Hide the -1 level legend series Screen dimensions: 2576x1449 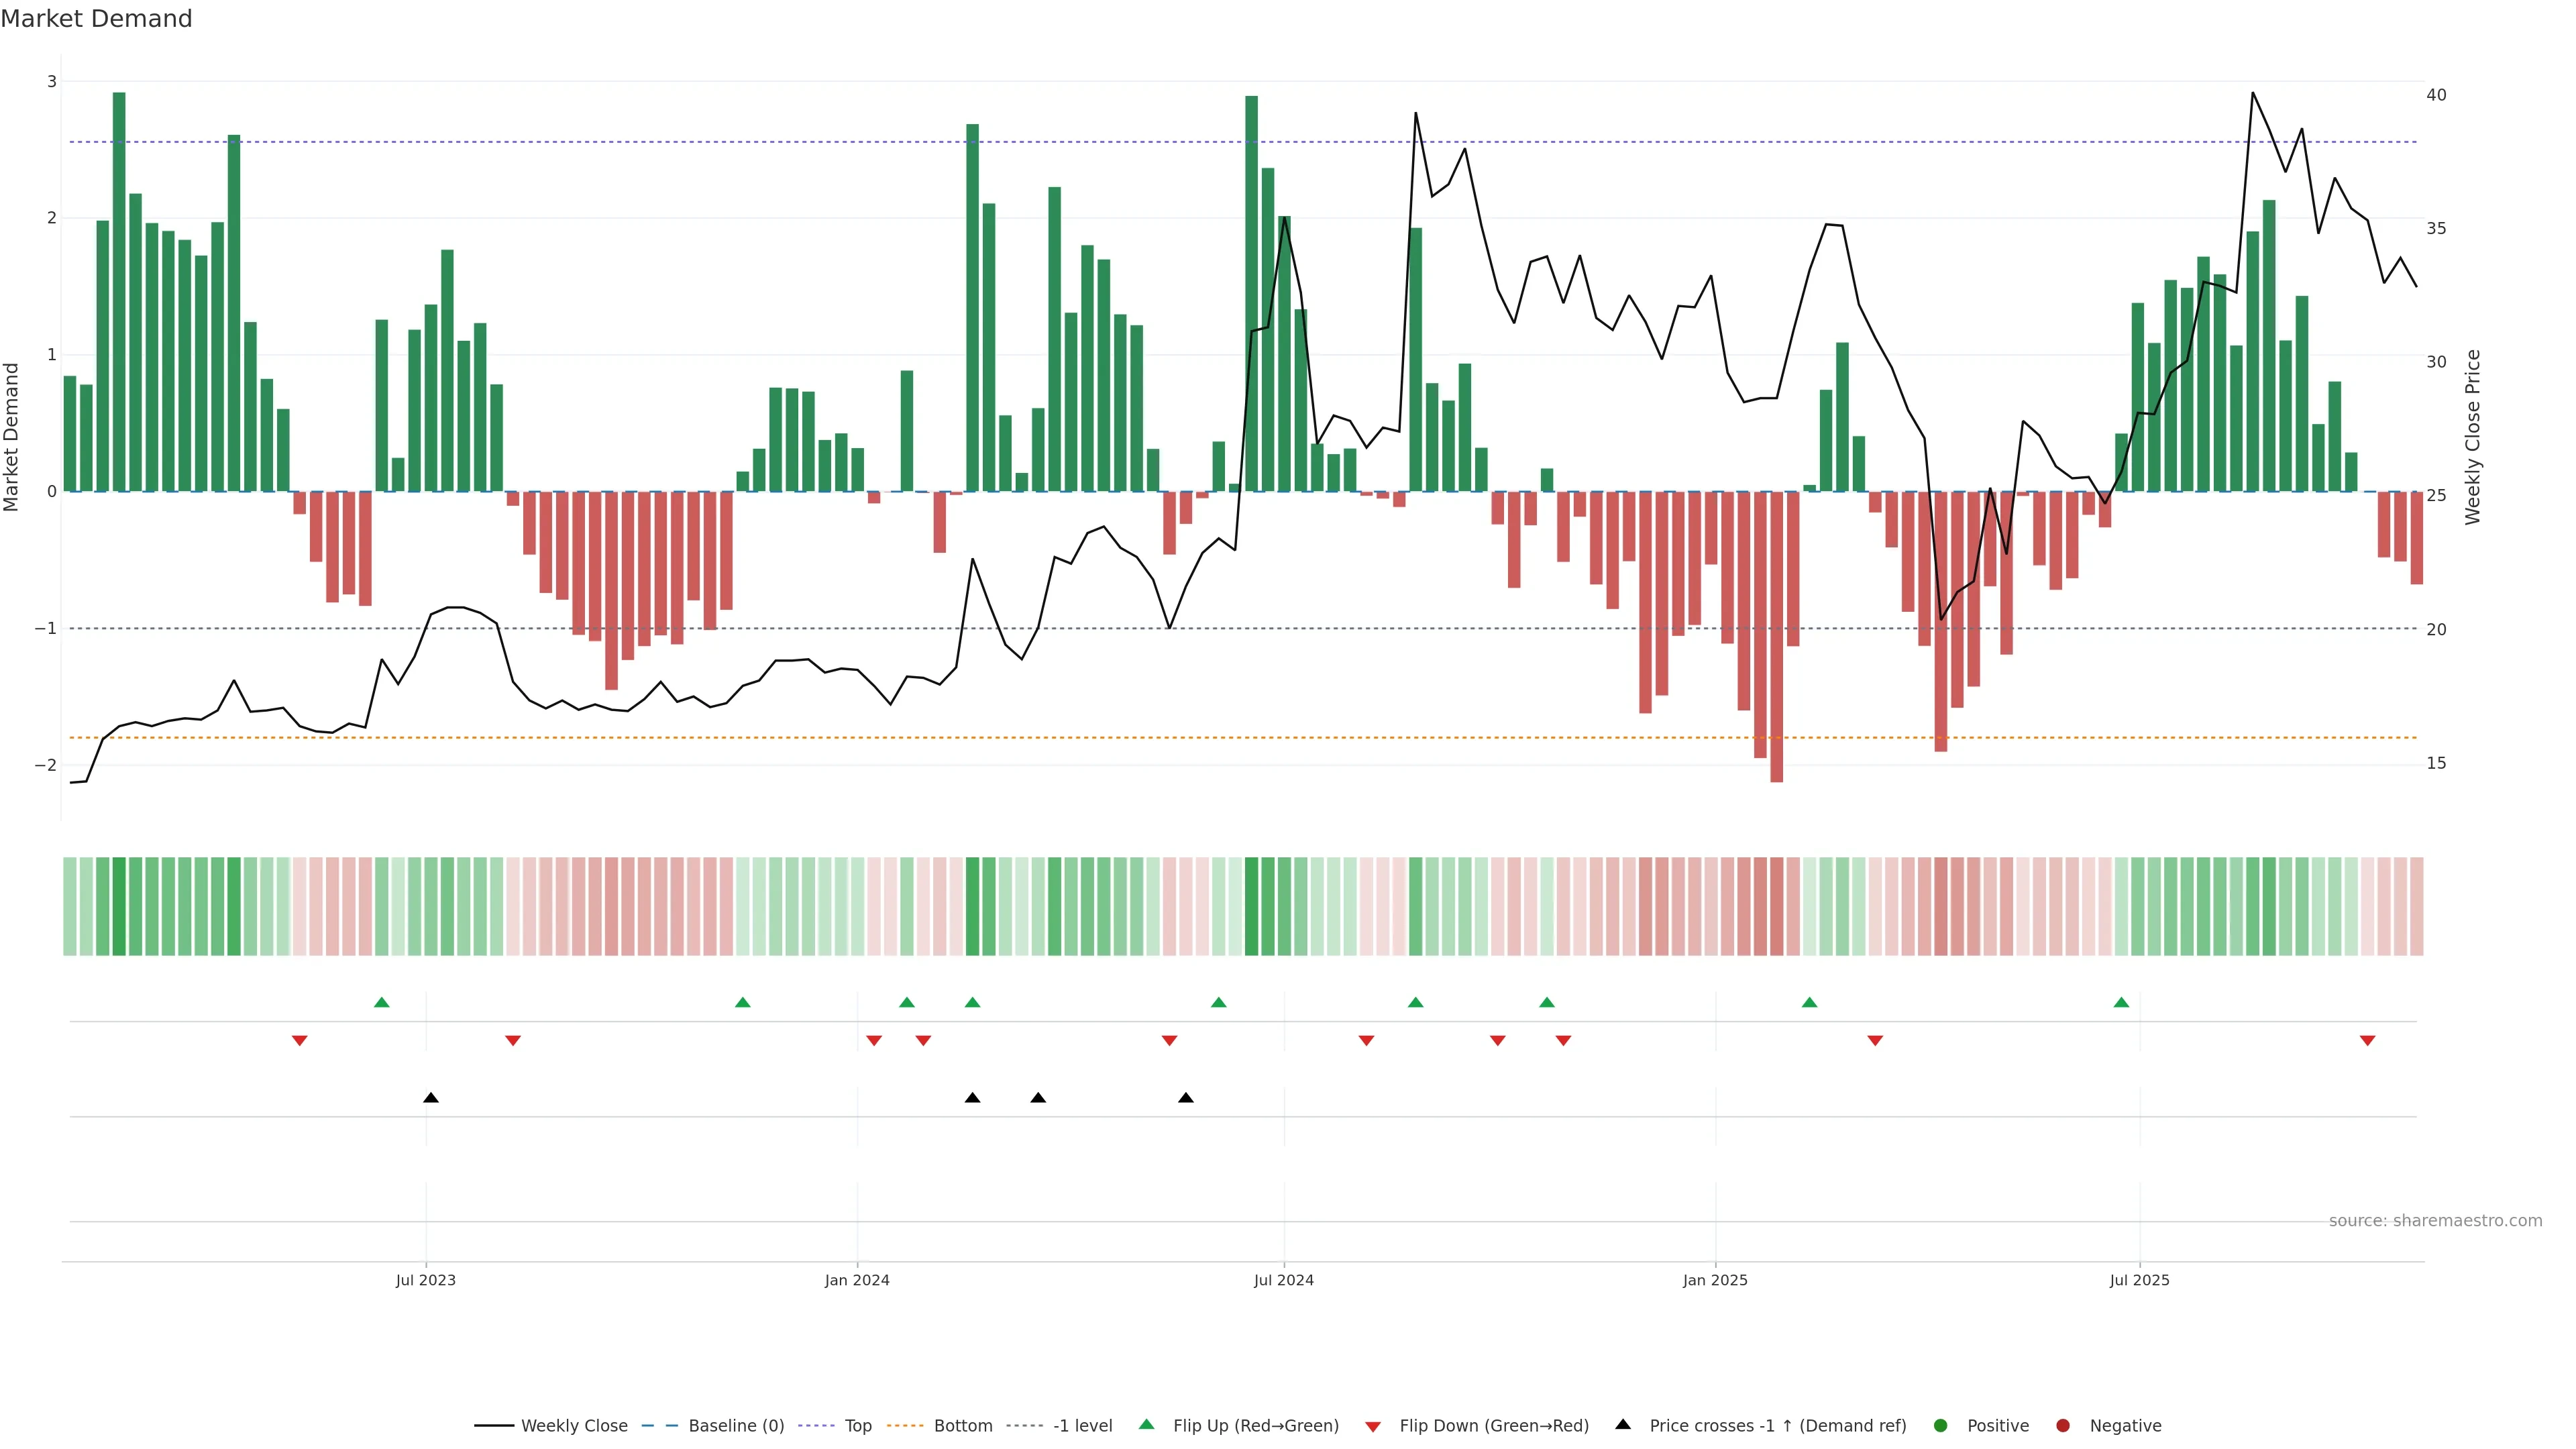1082,1426
